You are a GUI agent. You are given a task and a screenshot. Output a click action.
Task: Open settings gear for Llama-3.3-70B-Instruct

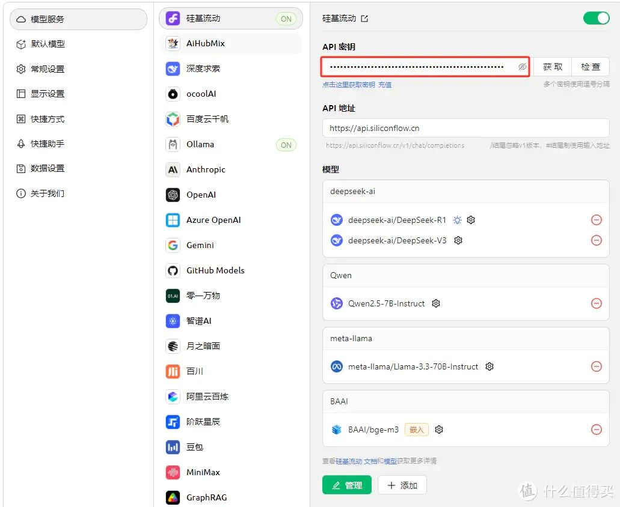click(x=490, y=366)
